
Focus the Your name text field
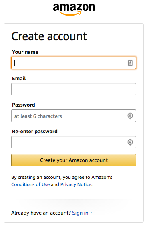click(74, 63)
